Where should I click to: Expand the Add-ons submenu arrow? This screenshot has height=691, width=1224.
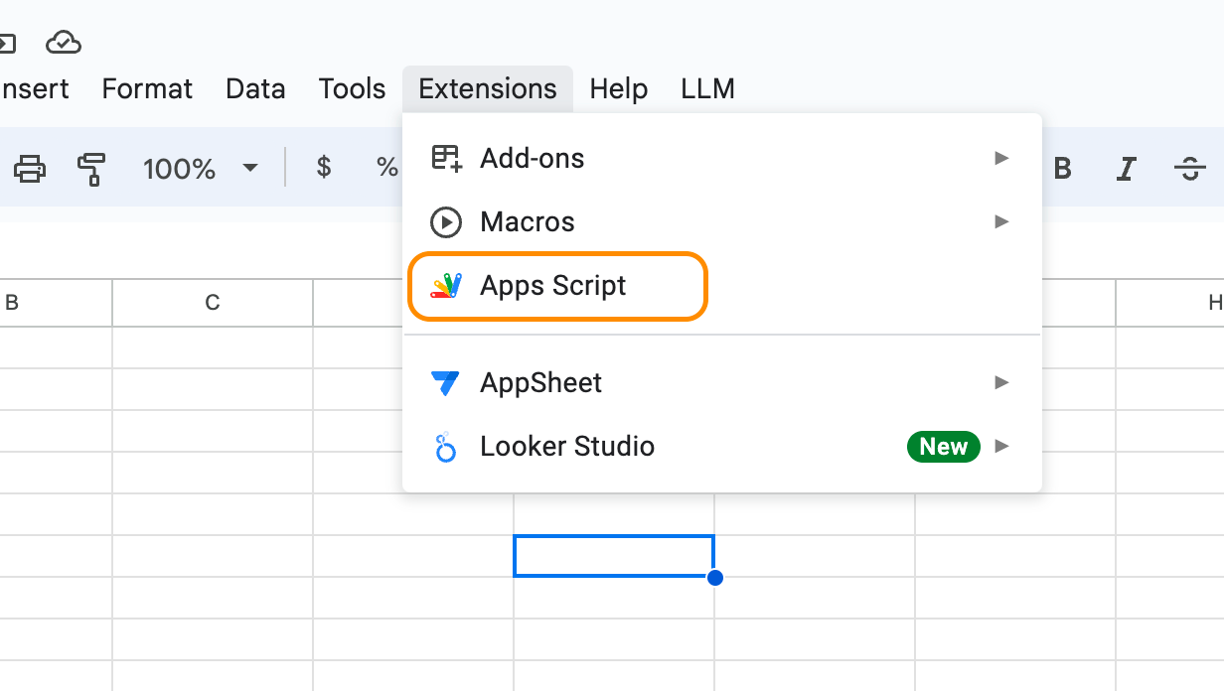click(x=1001, y=158)
